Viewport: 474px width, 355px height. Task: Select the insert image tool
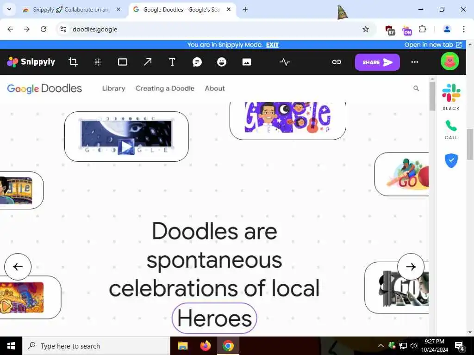click(247, 62)
